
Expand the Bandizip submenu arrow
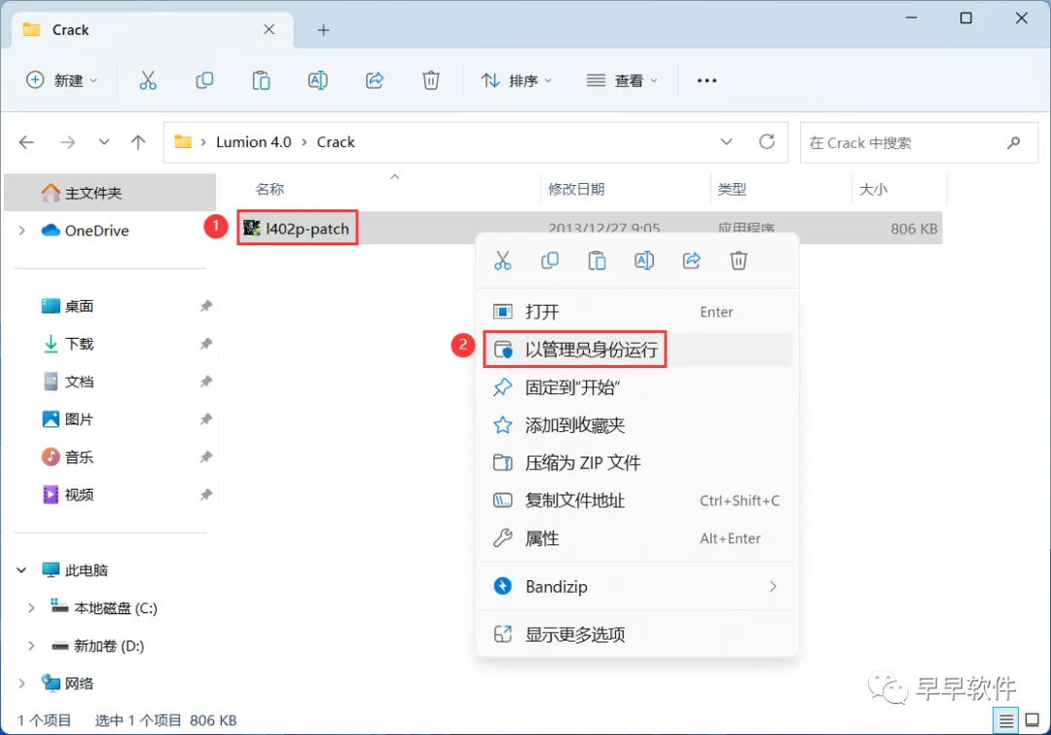click(x=773, y=587)
